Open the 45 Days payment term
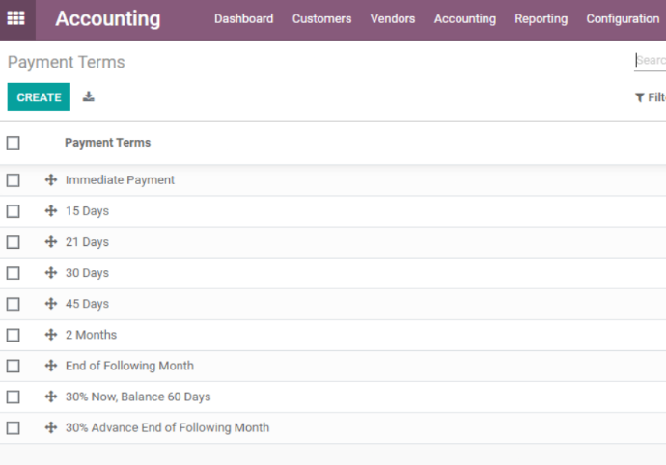 coord(87,304)
